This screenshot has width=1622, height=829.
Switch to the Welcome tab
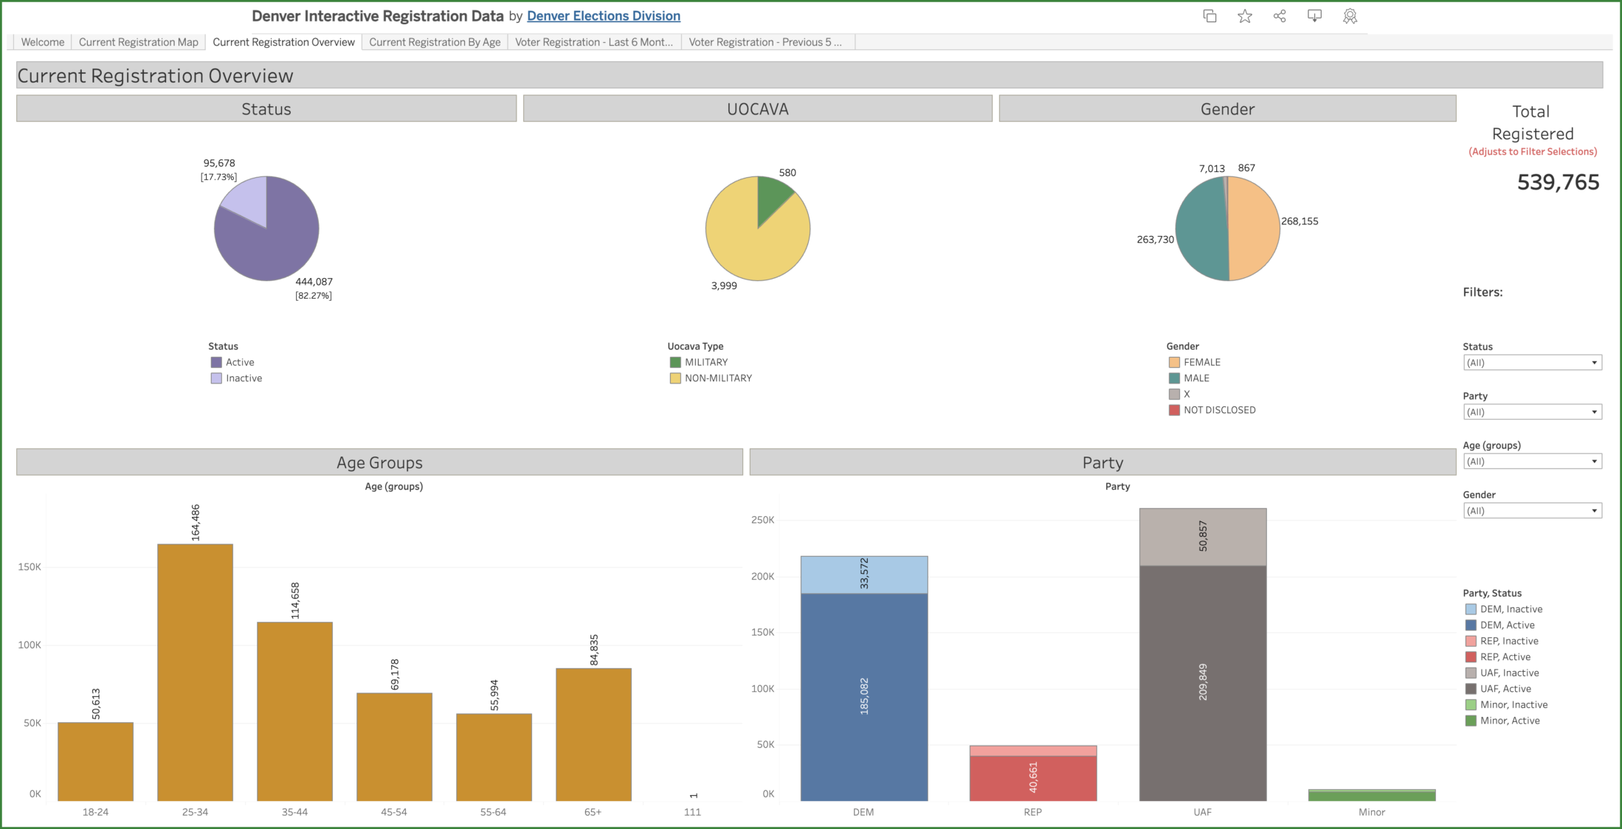(x=41, y=42)
